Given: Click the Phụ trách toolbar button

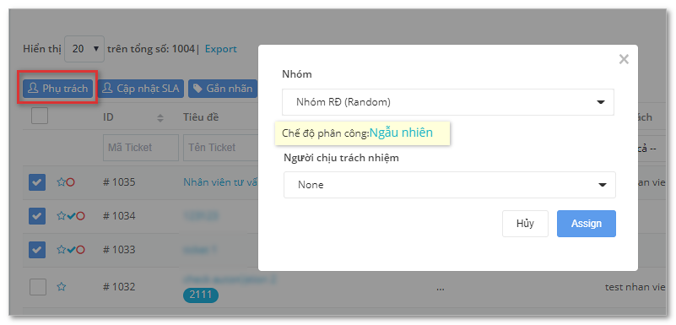Looking at the screenshot, I should (x=57, y=89).
